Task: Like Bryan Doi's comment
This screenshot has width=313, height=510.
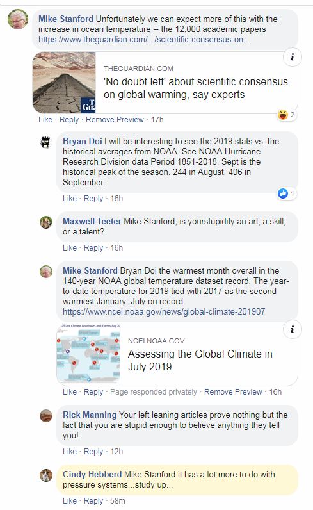Action: 70,199
